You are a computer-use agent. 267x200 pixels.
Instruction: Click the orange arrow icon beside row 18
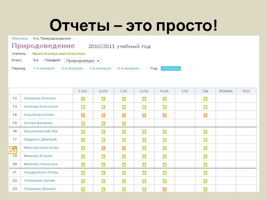pos(12,149)
